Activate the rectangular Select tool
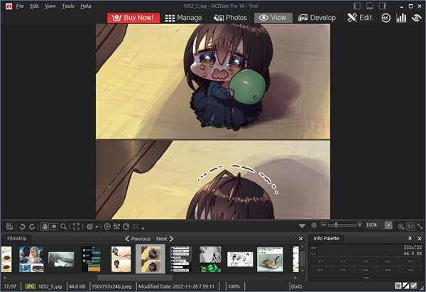The image size is (426, 292). (54, 226)
